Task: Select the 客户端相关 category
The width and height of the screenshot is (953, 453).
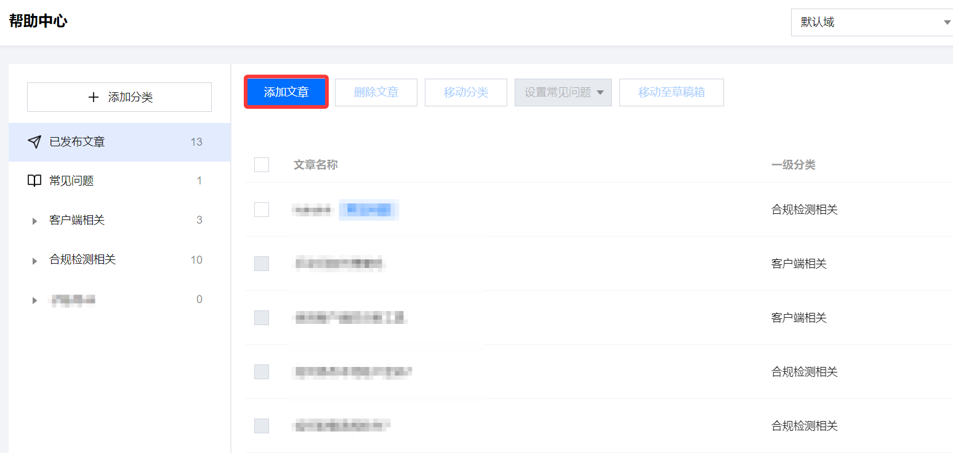Action: coord(77,220)
